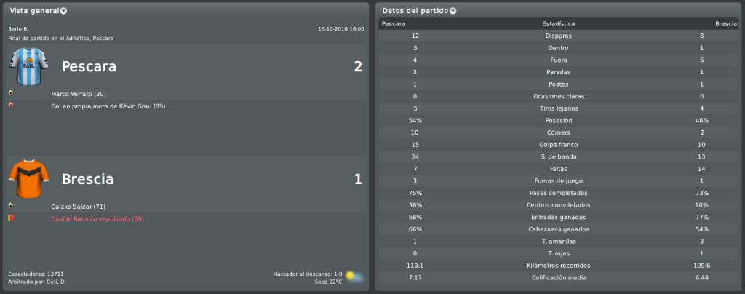Open the Vista general dropdown arrow

[x=63, y=11]
